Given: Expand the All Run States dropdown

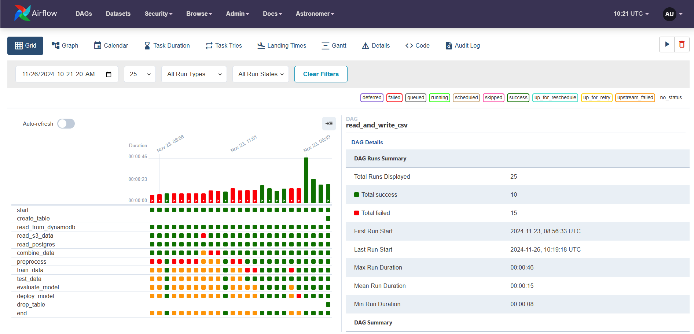Looking at the screenshot, I should click(260, 74).
